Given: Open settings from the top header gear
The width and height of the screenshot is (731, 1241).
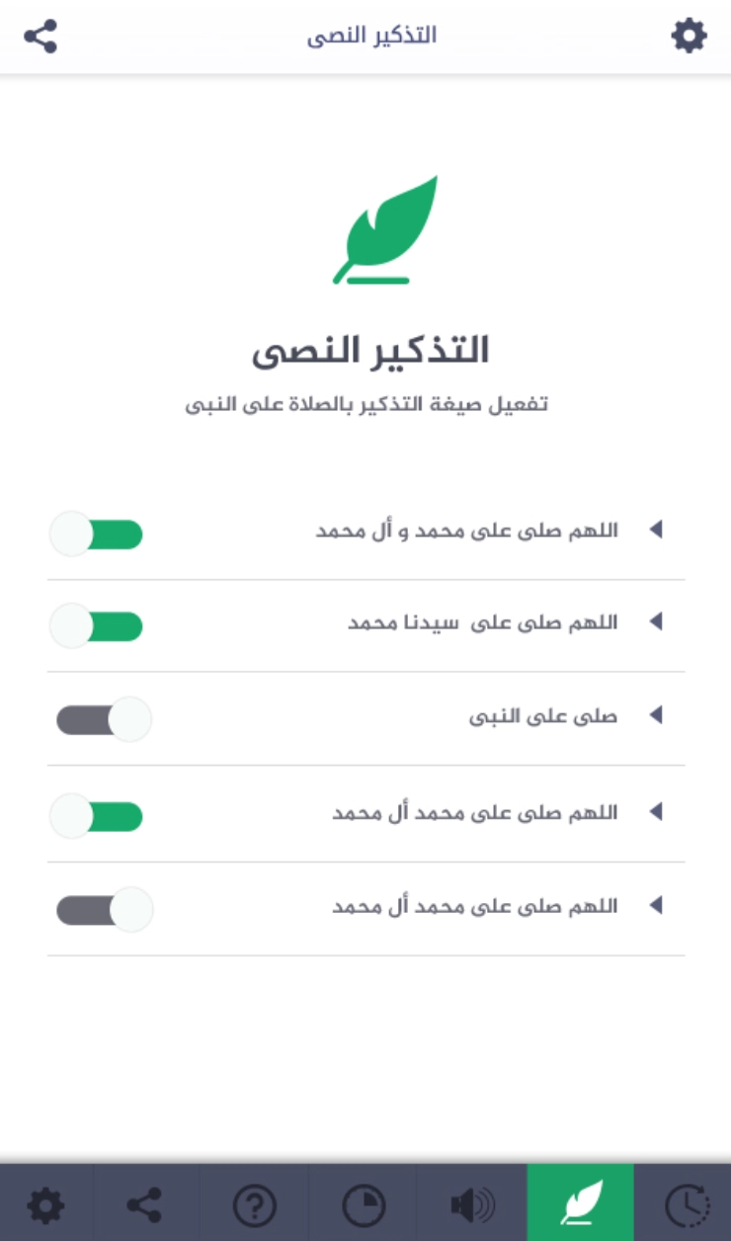Looking at the screenshot, I should 689,37.
